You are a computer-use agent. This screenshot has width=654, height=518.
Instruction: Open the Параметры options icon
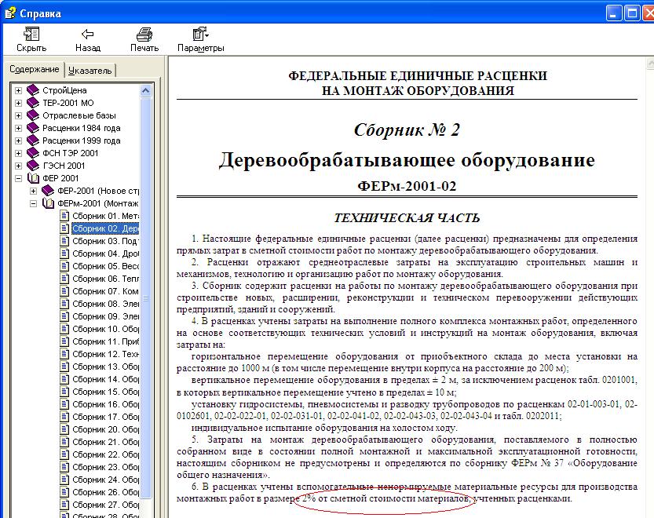click(x=201, y=35)
